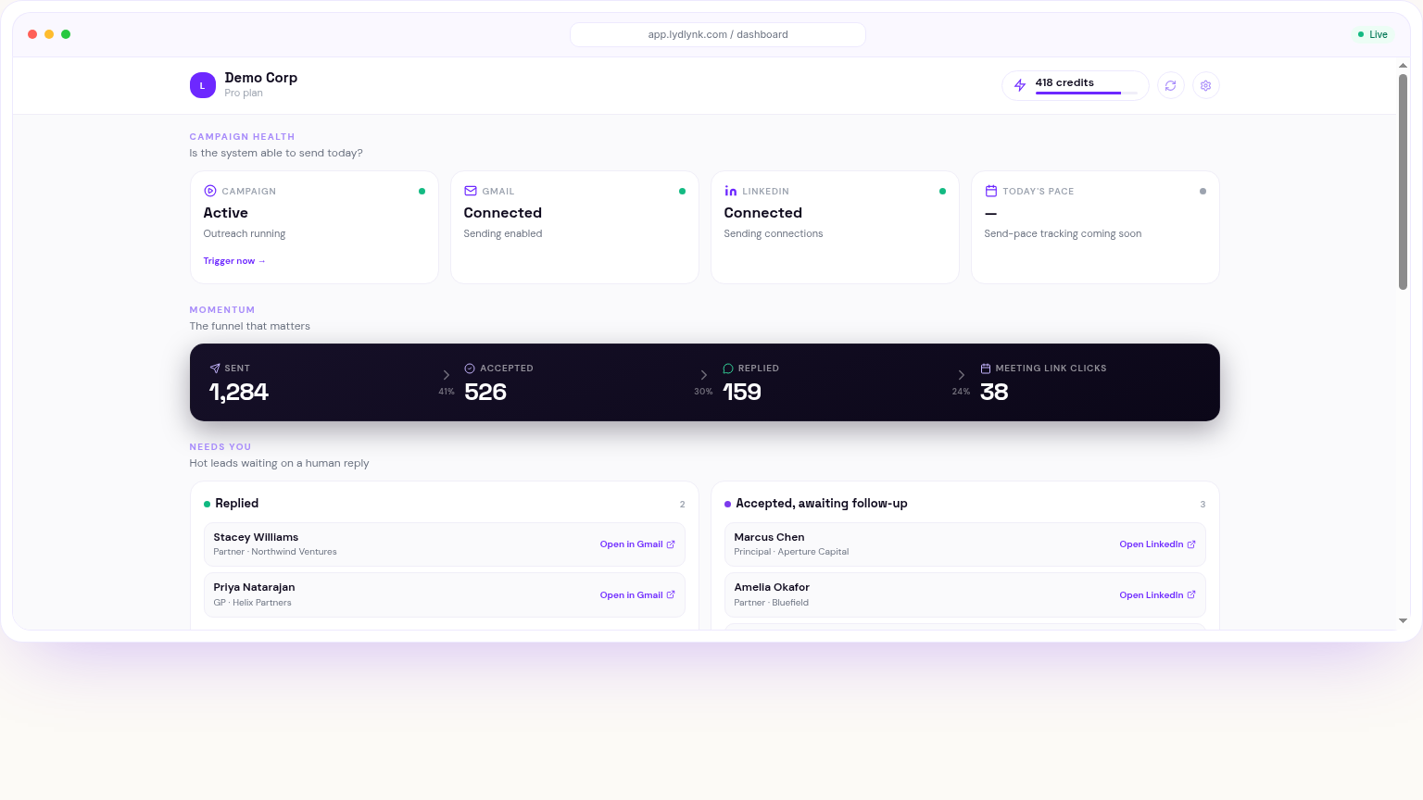Click the Gmail envelope icon
1423x800 pixels.
point(471,191)
